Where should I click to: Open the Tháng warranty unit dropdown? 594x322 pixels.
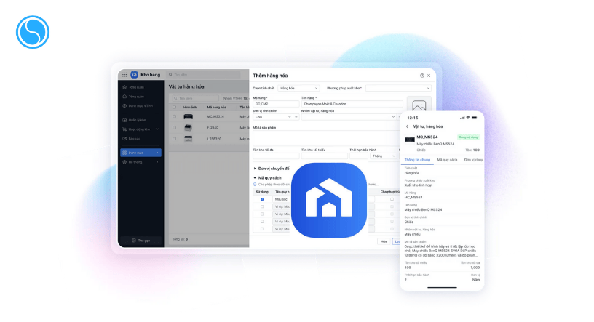383,156
